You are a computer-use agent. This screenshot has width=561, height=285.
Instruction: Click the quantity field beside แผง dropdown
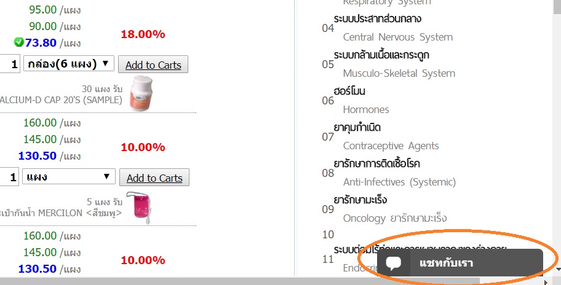click(9, 177)
